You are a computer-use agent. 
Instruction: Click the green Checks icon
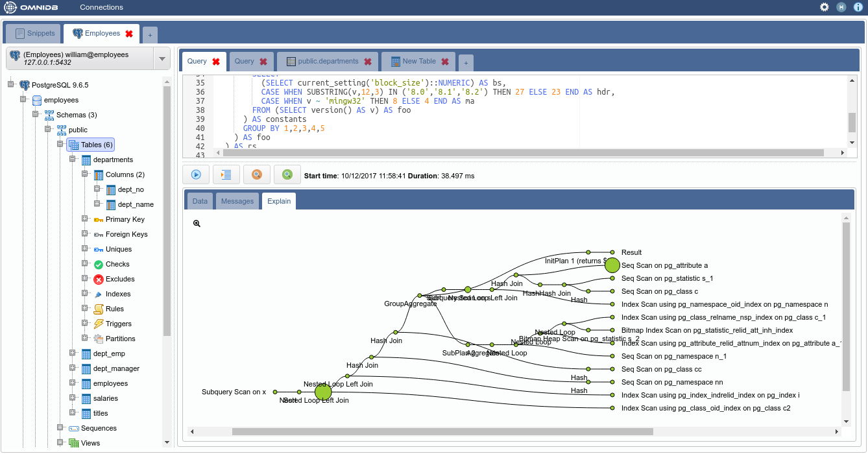coord(99,264)
